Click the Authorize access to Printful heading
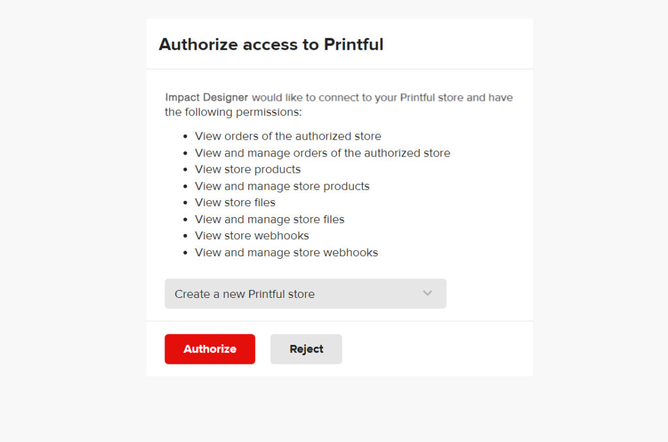 click(x=271, y=44)
